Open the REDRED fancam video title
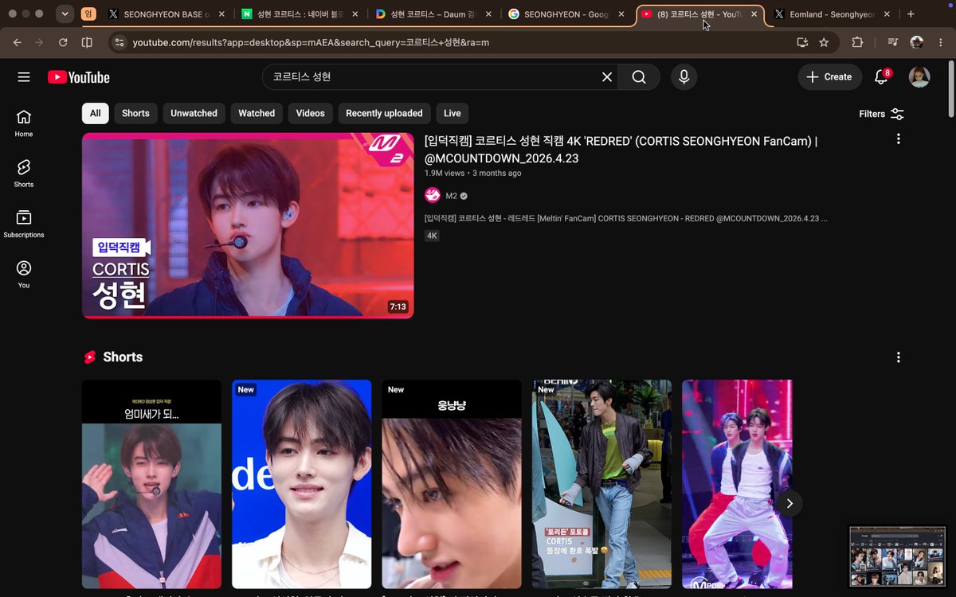 tap(621, 150)
